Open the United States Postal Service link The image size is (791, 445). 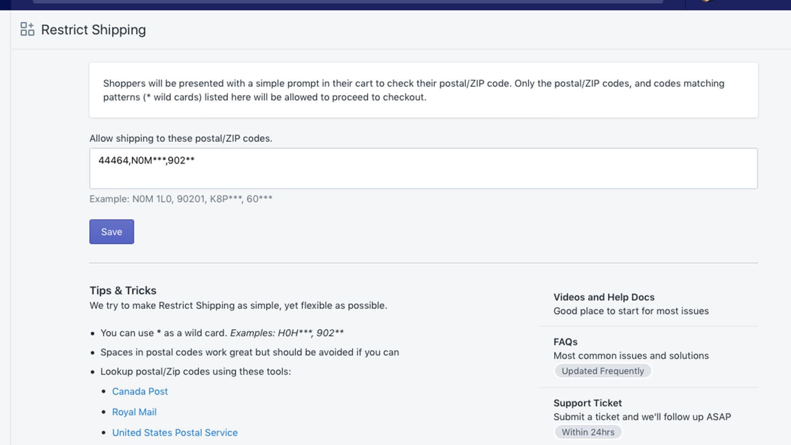coord(175,432)
